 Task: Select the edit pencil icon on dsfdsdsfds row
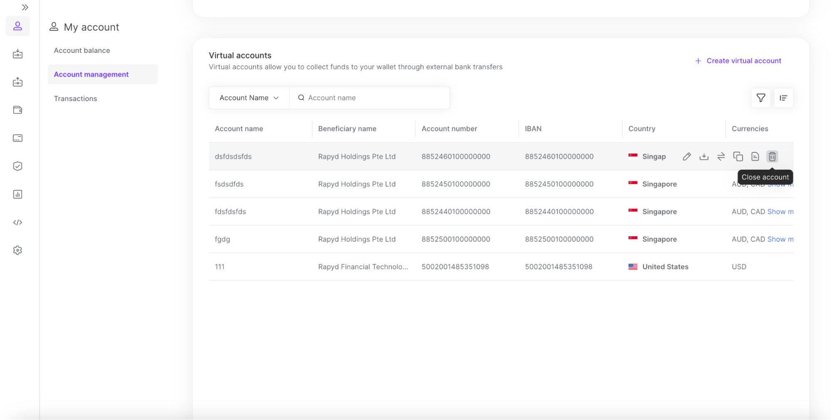(687, 156)
